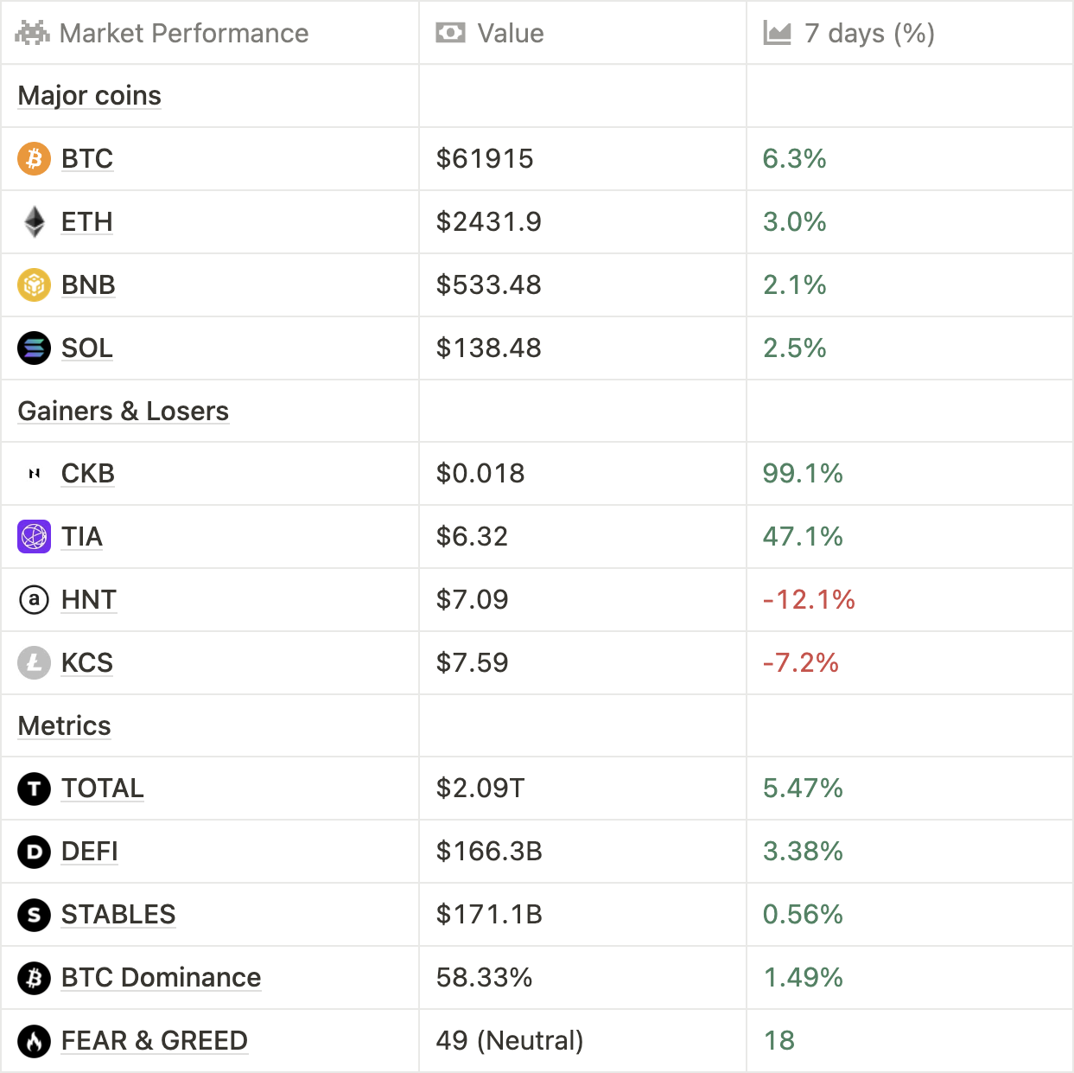Click the Solana logo icon
The height and width of the screenshot is (1073, 1074).
tap(35, 348)
